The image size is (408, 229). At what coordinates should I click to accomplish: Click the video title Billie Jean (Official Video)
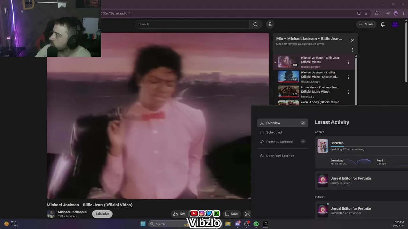tap(90, 205)
